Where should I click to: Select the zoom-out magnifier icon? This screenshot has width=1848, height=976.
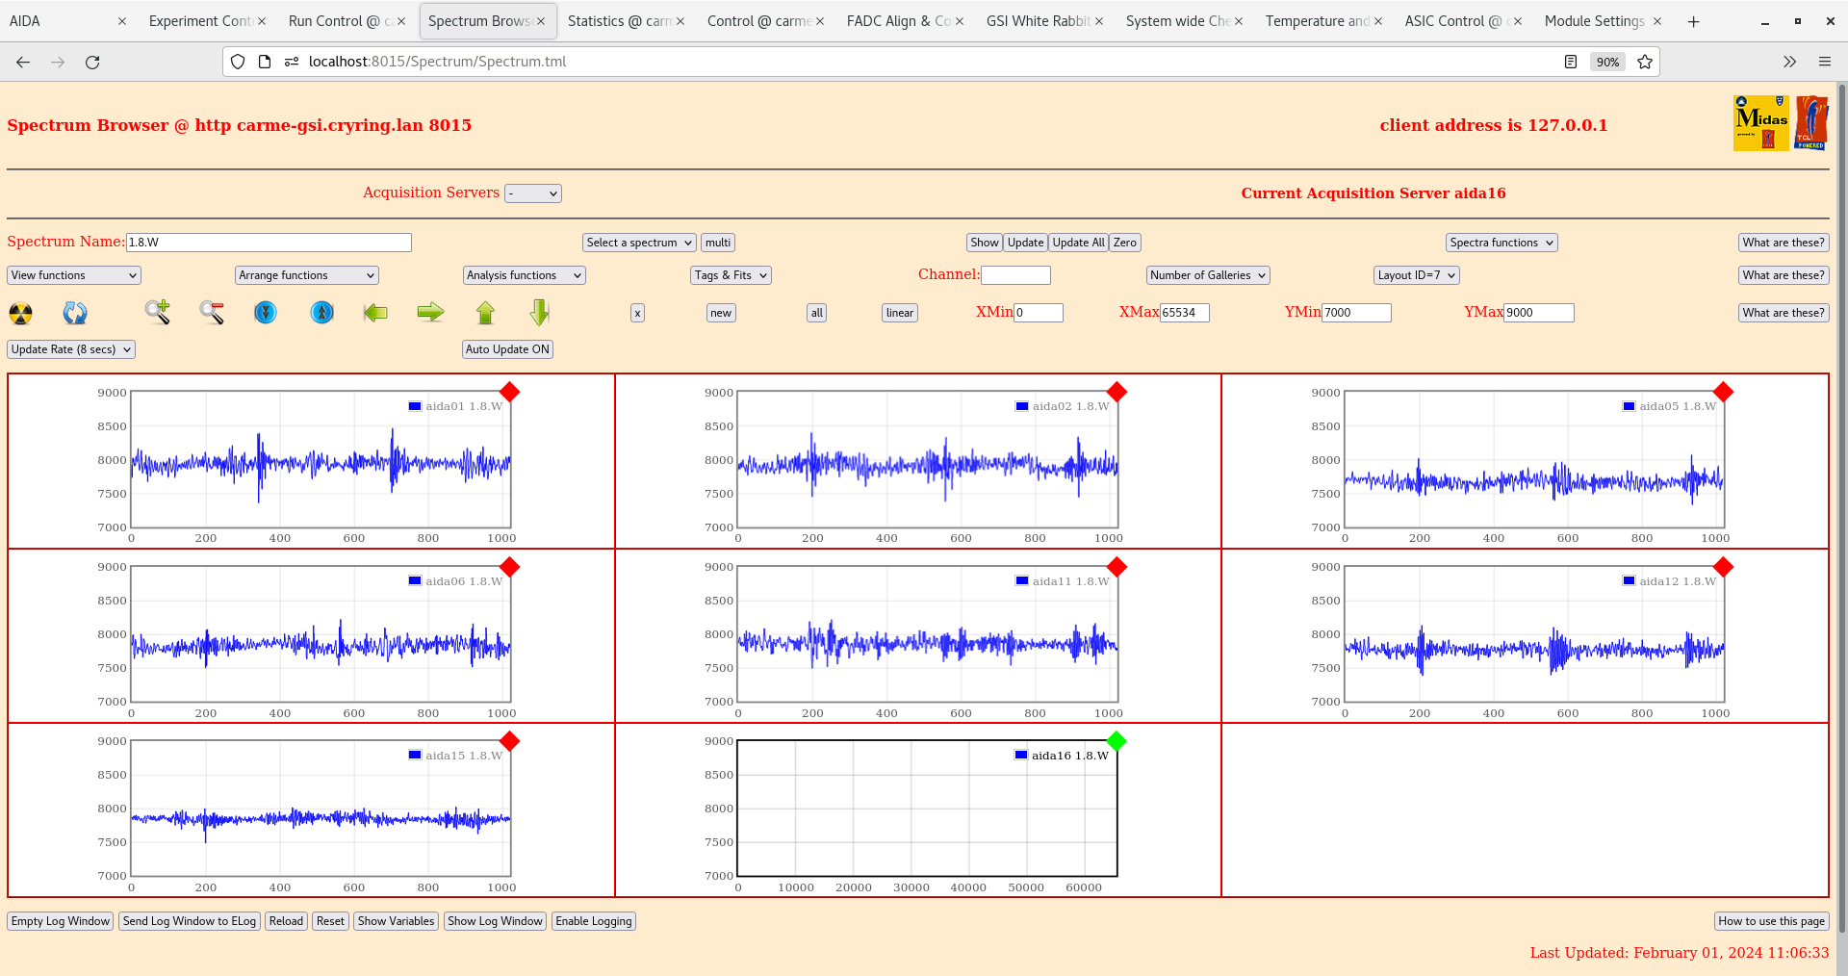[212, 313]
